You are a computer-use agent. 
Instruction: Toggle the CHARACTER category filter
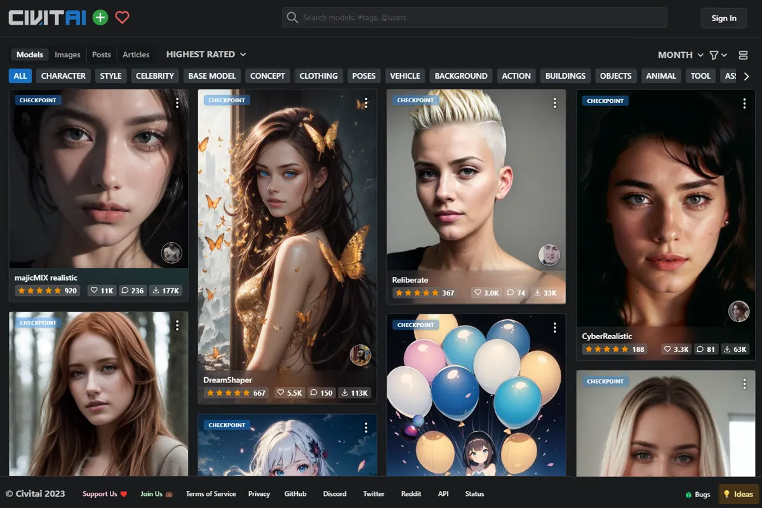[63, 76]
